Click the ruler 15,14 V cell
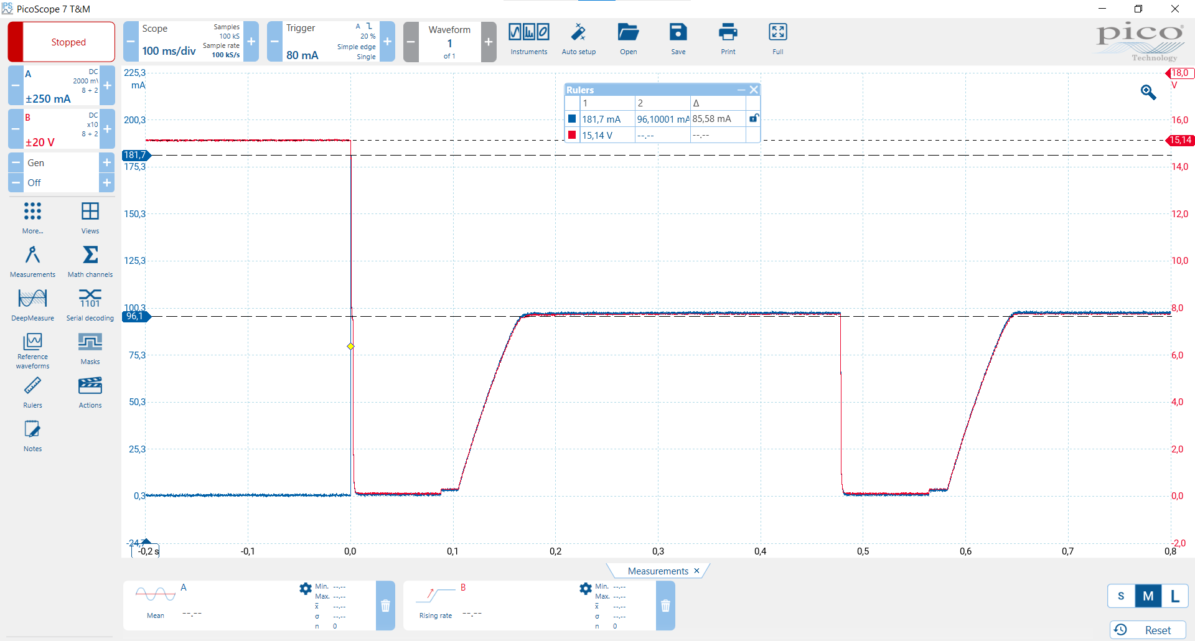The height and width of the screenshot is (641, 1195). point(607,135)
